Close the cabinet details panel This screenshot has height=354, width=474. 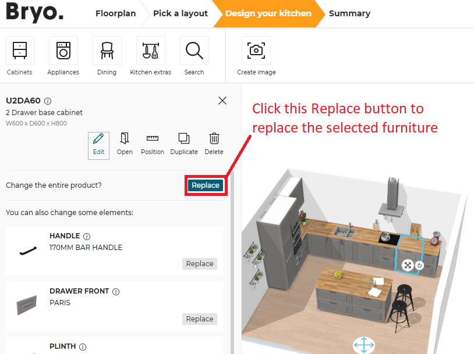coord(222,100)
